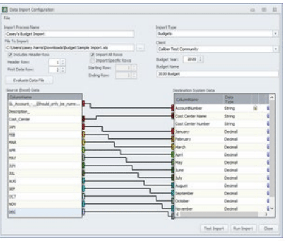Select the August destination row
Screen dimensions: 285x241
222,186
